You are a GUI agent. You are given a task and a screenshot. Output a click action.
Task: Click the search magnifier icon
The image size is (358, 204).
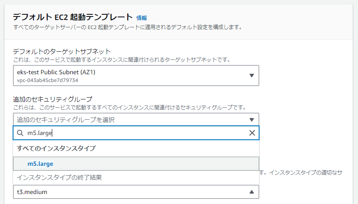tap(20, 133)
